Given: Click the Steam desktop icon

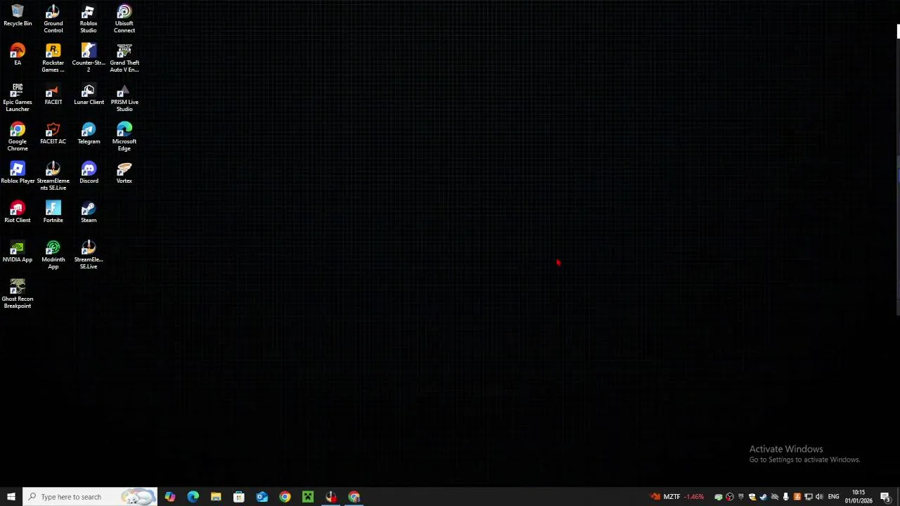Looking at the screenshot, I should 89,213.
